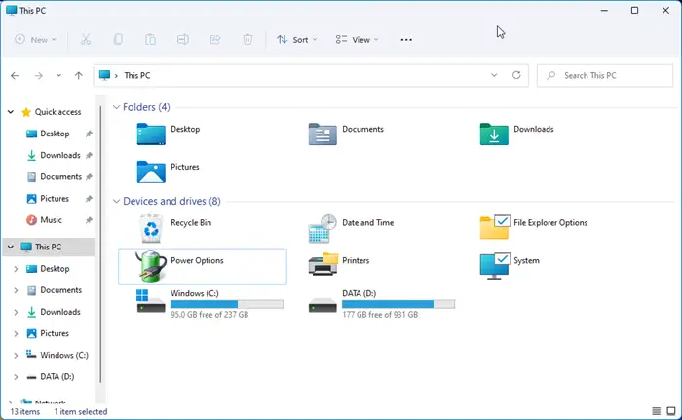Select the Date and Time icon
Image resolution: width=682 pixels, height=420 pixels.
pyautogui.click(x=322, y=228)
